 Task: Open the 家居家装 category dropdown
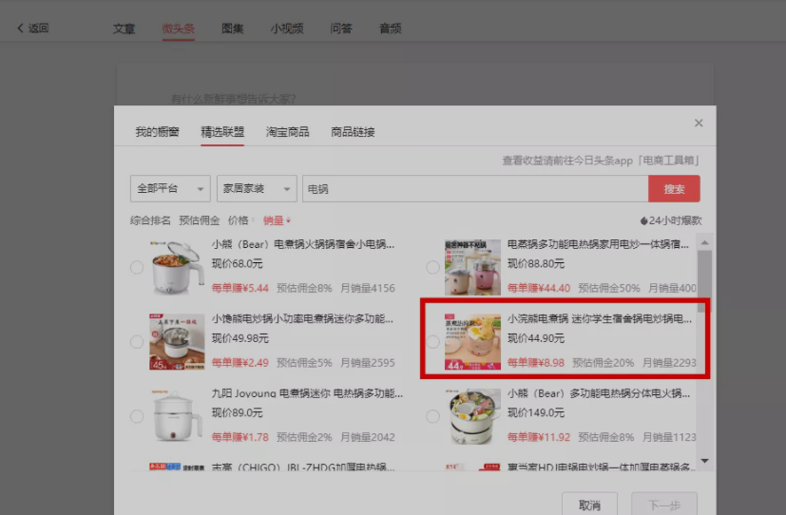click(257, 189)
